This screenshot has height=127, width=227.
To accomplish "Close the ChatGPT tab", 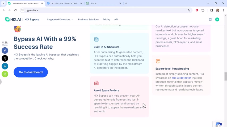I will pos(120,3).
